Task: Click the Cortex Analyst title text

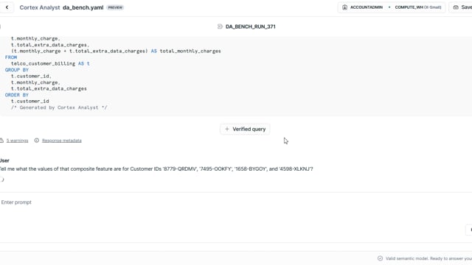Action: (x=40, y=7)
